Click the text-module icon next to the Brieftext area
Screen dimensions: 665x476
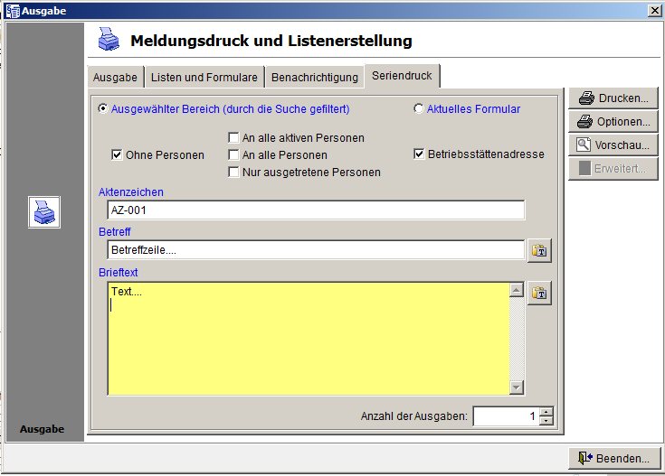click(539, 292)
